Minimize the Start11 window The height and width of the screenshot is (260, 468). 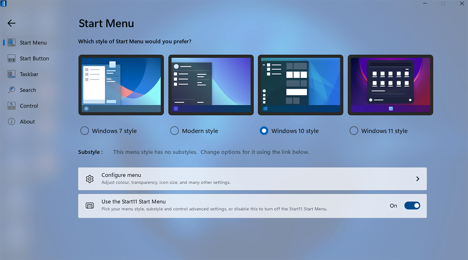tap(425, 4)
